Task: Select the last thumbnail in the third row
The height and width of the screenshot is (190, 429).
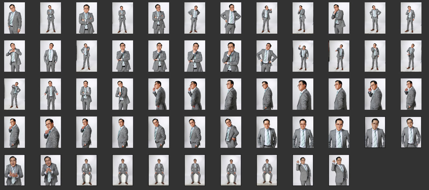Action: point(411,94)
